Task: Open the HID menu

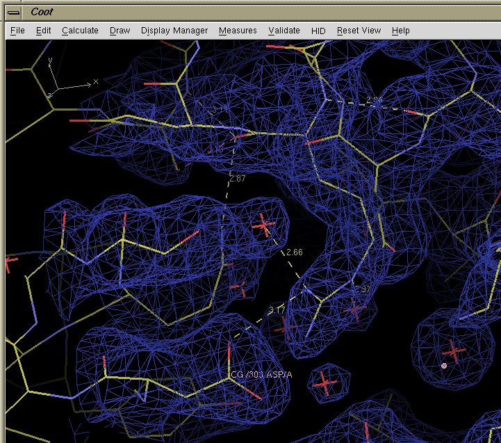Action: coord(318,31)
